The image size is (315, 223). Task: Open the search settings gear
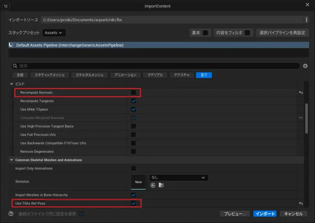coord(305,66)
